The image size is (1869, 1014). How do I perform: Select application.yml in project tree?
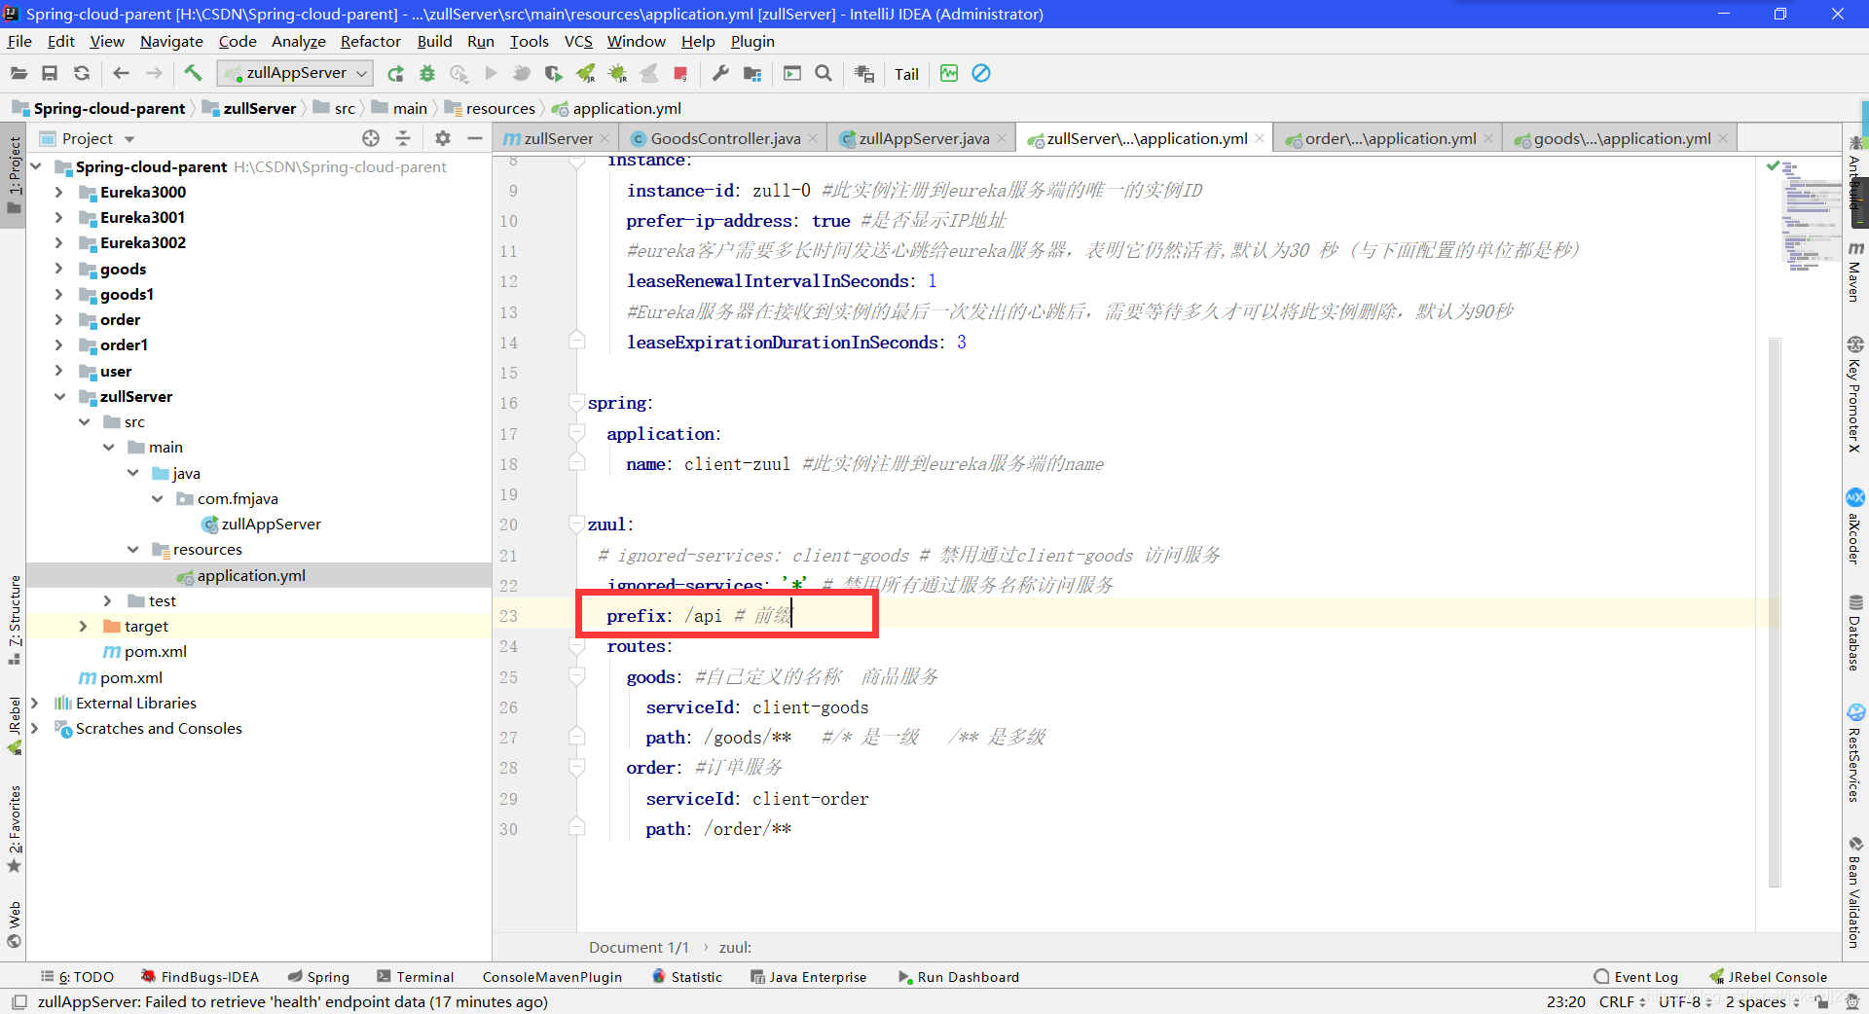coord(251,575)
